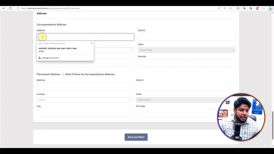The image size is (274, 154).
Task: Click the Permanent Address text field
Action: click(x=84, y=87)
